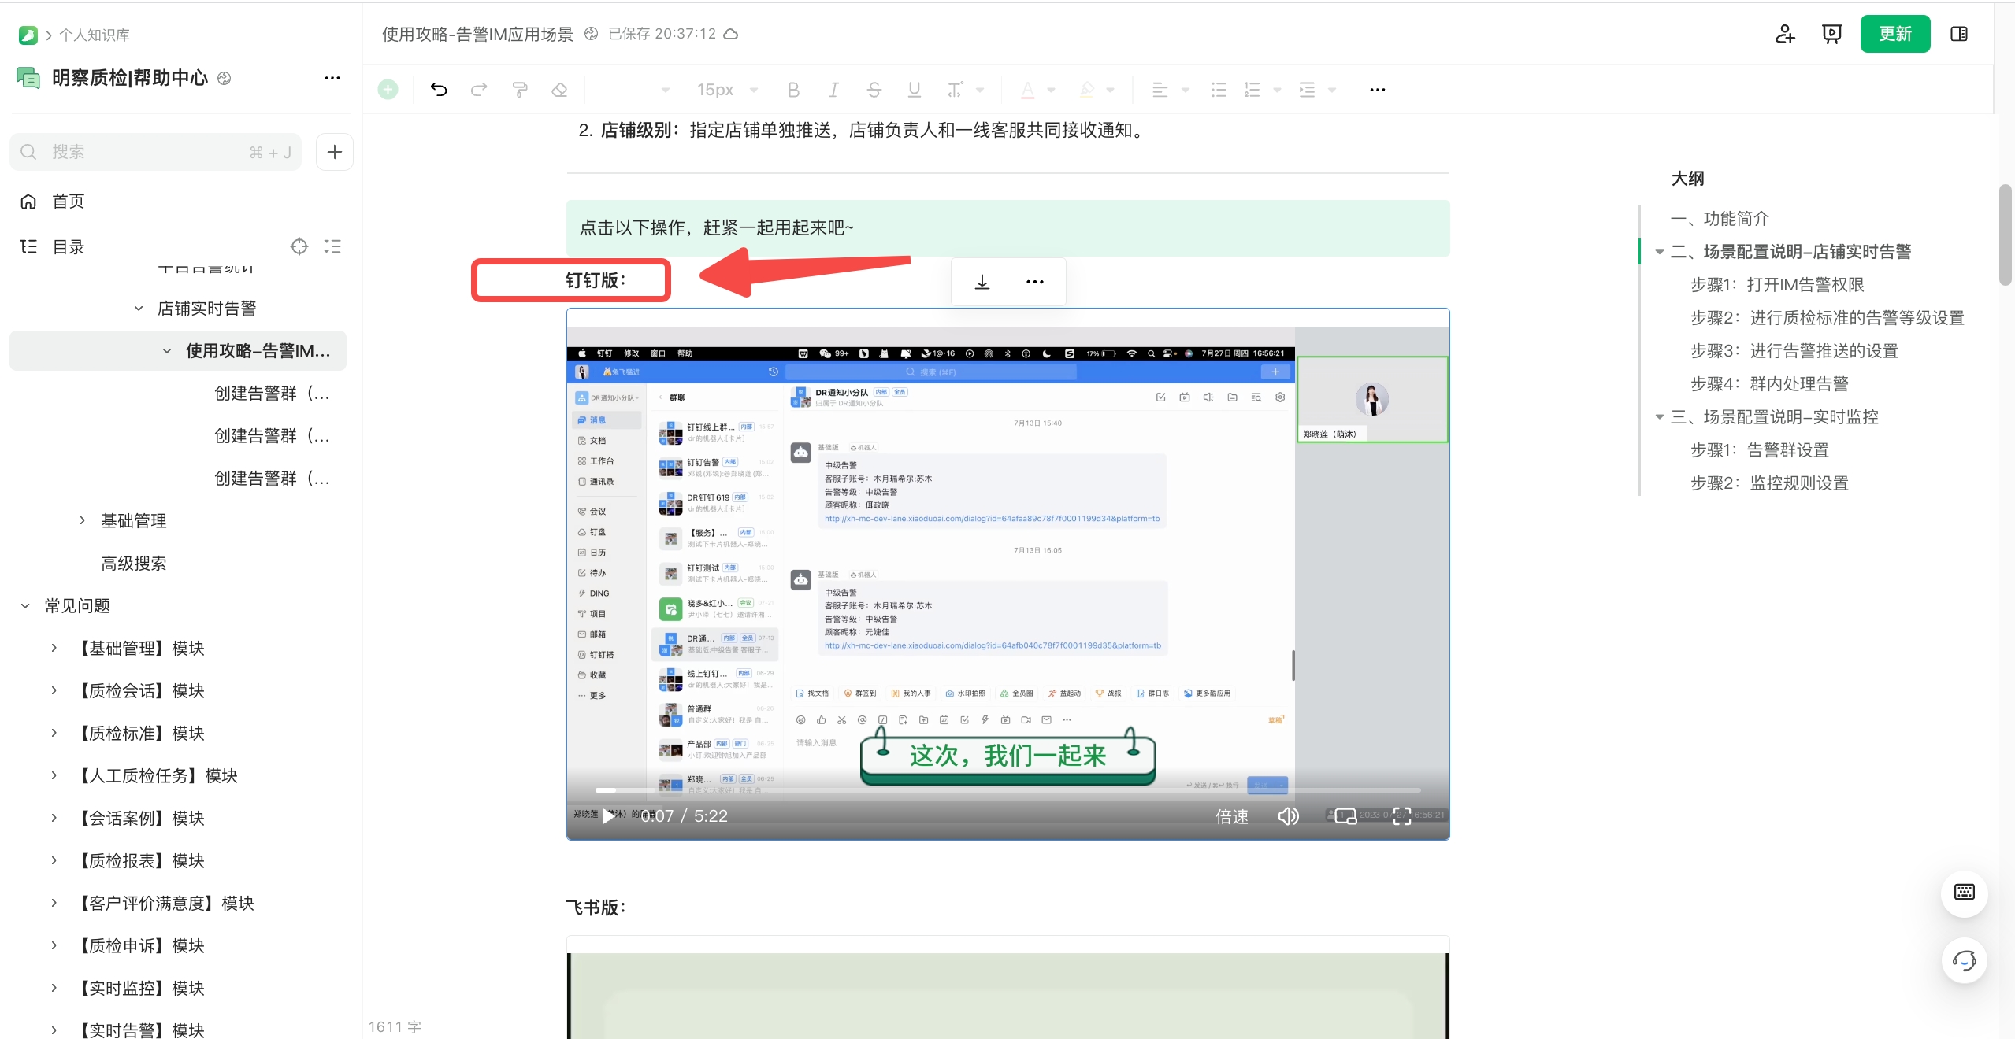Jump to 一、功能简介 in outline
This screenshot has height=1039, width=2015.
point(1720,219)
